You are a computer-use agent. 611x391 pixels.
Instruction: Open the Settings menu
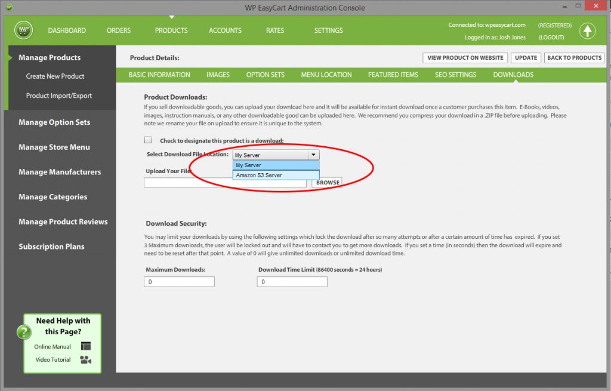click(329, 30)
